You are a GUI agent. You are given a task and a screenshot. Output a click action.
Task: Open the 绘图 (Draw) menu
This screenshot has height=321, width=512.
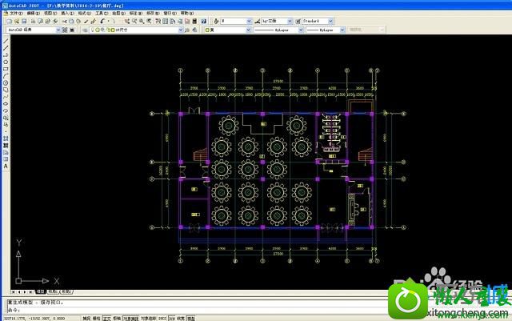pyautogui.click(x=118, y=13)
